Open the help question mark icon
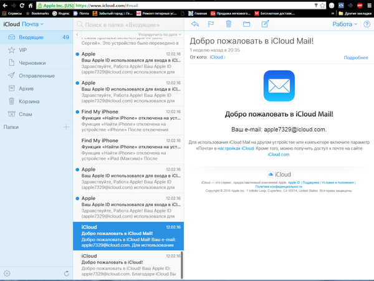 [x=366, y=24]
